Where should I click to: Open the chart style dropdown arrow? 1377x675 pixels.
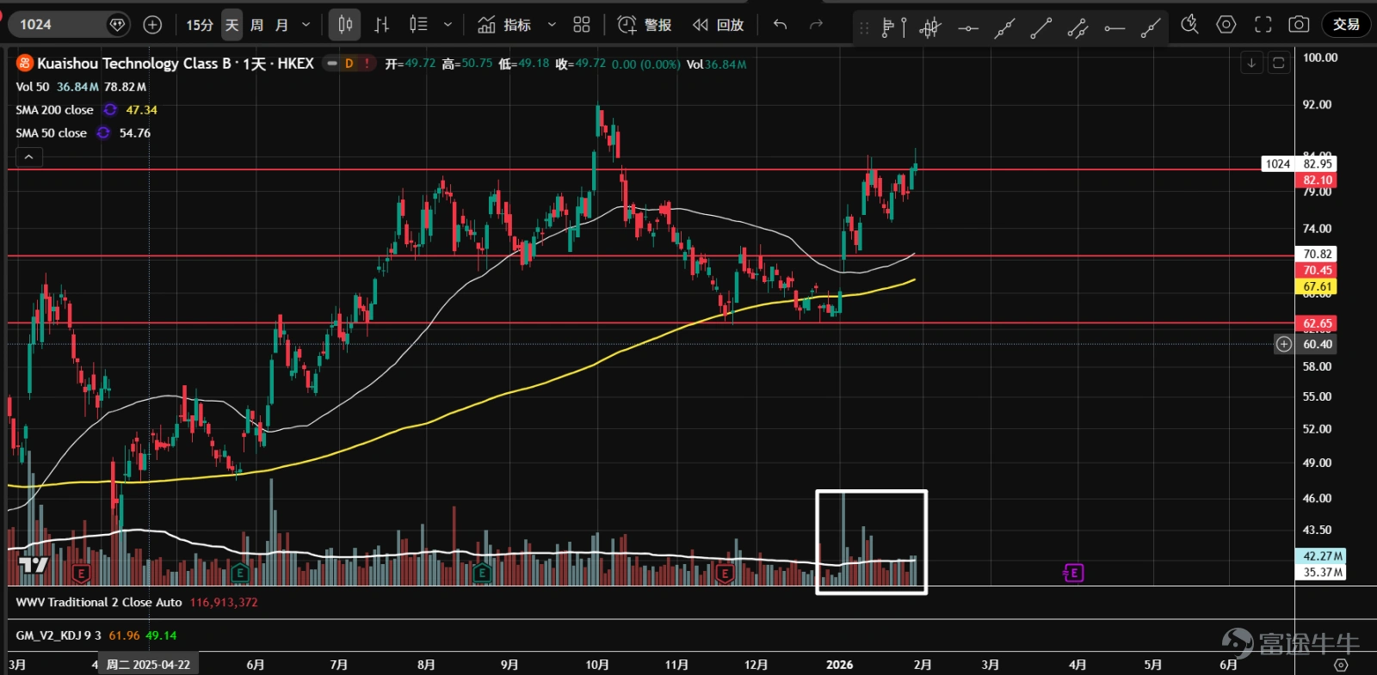(x=448, y=24)
